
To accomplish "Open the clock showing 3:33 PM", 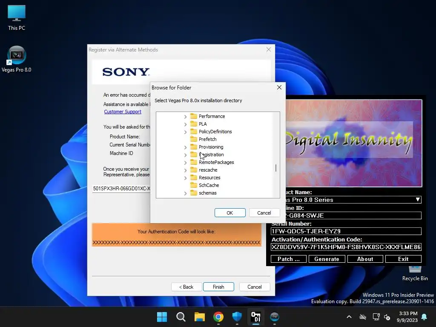I will (x=407, y=317).
